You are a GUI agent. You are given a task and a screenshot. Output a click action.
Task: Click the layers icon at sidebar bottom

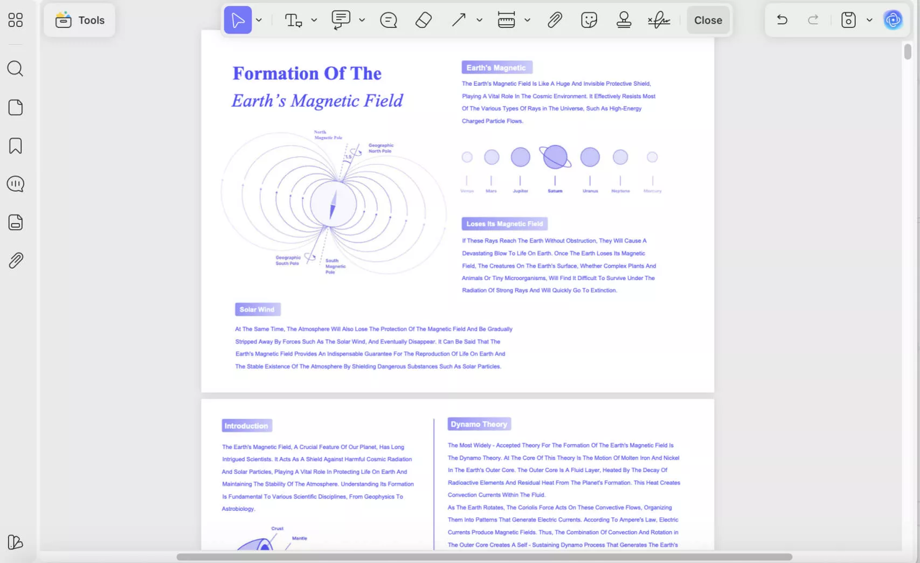[16, 542]
